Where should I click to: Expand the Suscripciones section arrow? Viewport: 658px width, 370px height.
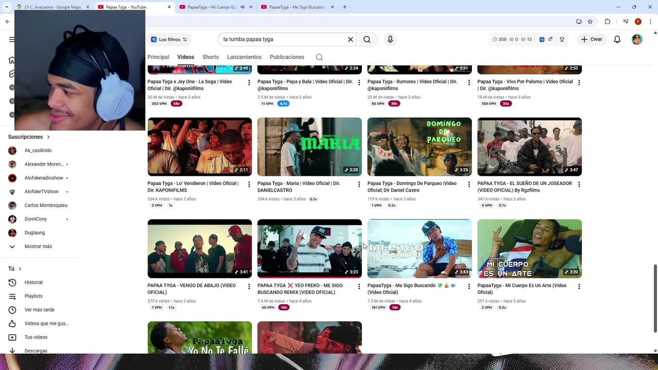point(48,137)
